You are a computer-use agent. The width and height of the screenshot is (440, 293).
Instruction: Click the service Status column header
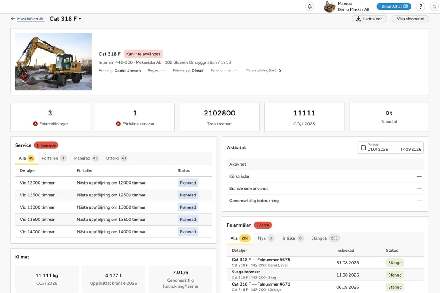click(183, 170)
